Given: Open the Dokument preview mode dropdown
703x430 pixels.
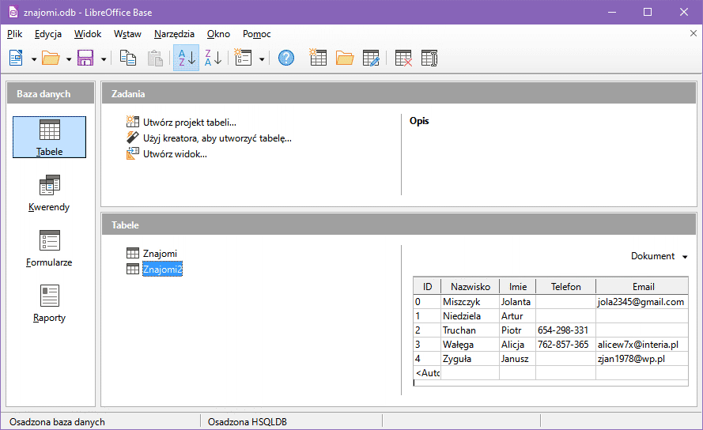Looking at the screenshot, I should pyautogui.click(x=659, y=256).
